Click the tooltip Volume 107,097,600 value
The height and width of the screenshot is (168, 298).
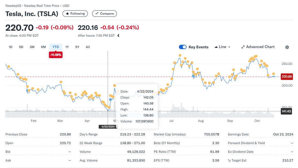click(x=144, y=121)
